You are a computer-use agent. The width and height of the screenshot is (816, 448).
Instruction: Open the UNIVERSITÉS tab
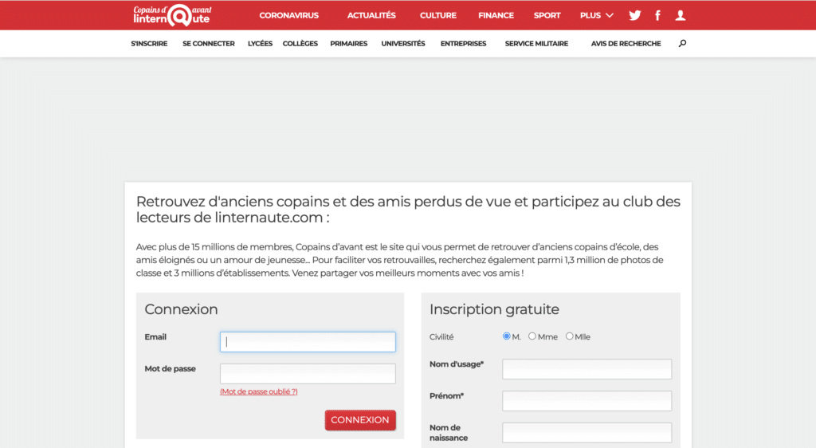point(403,44)
